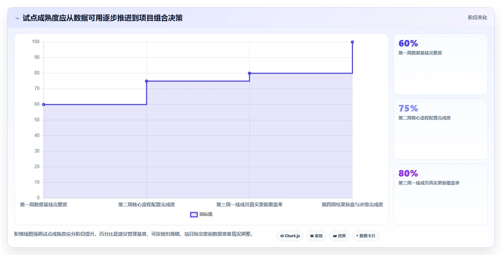Toggle the 指标值 legend item

click(x=202, y=214)
